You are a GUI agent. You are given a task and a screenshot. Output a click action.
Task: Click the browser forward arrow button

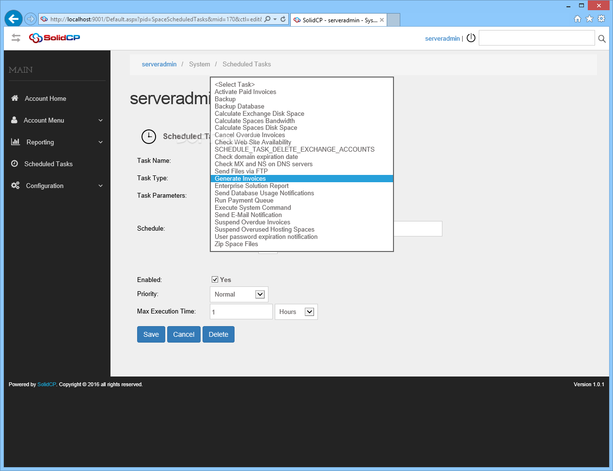click(x=31, y=19)
